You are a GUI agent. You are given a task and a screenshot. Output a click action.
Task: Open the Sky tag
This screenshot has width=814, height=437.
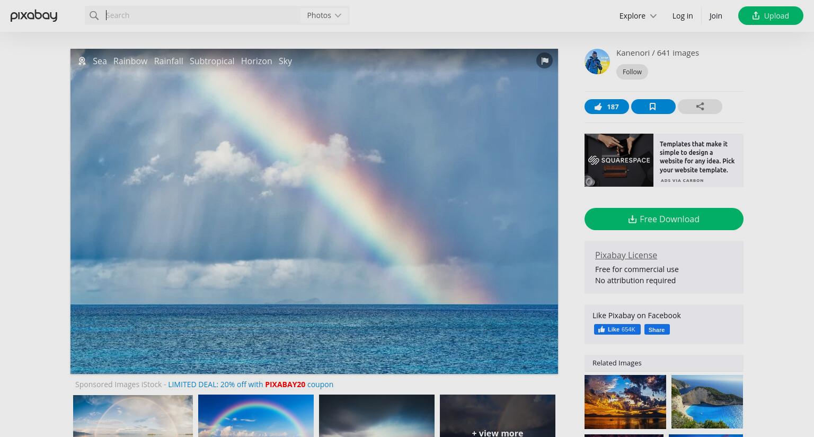285,61
